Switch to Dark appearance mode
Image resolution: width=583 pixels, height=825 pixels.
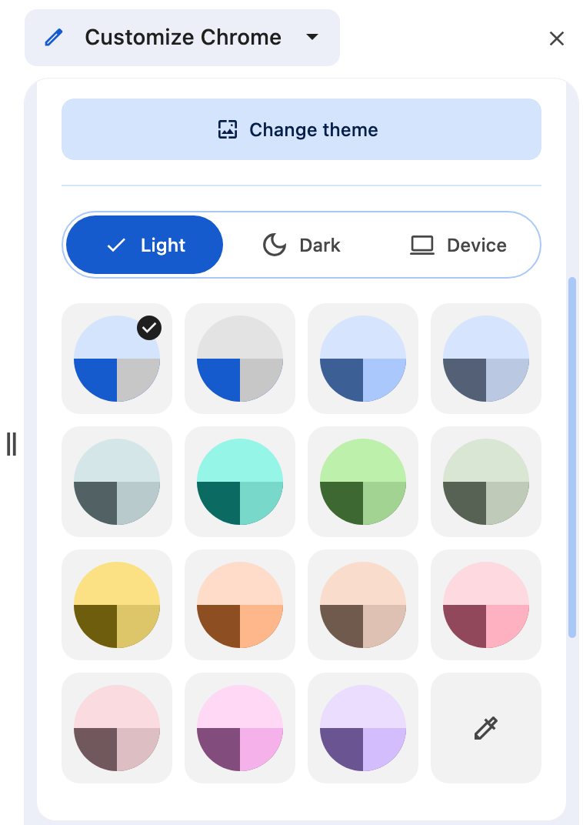pos(301,245)
